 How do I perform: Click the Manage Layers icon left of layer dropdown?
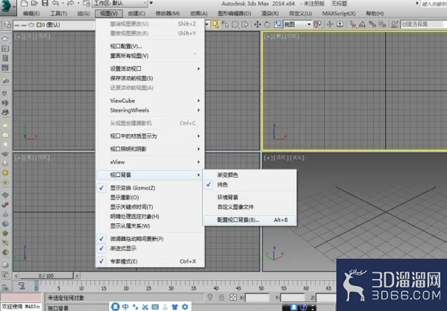(7, 25)
